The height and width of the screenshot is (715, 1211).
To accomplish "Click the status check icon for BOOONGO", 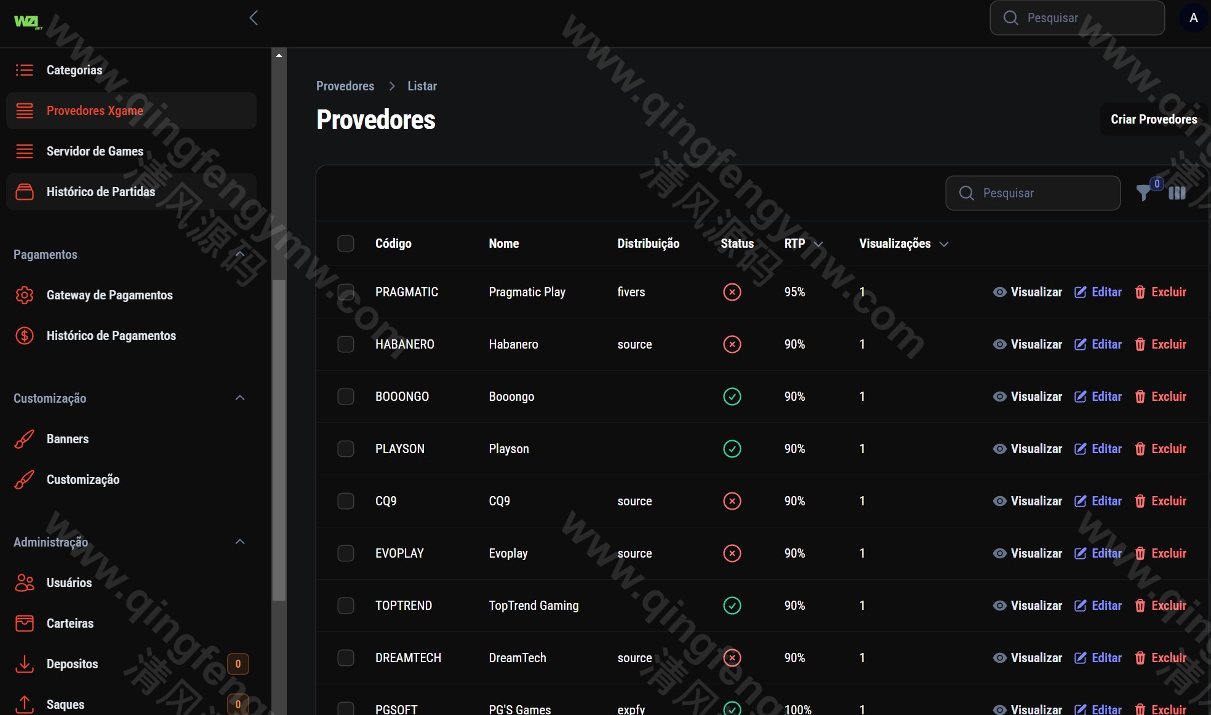I will click(732, 397).
